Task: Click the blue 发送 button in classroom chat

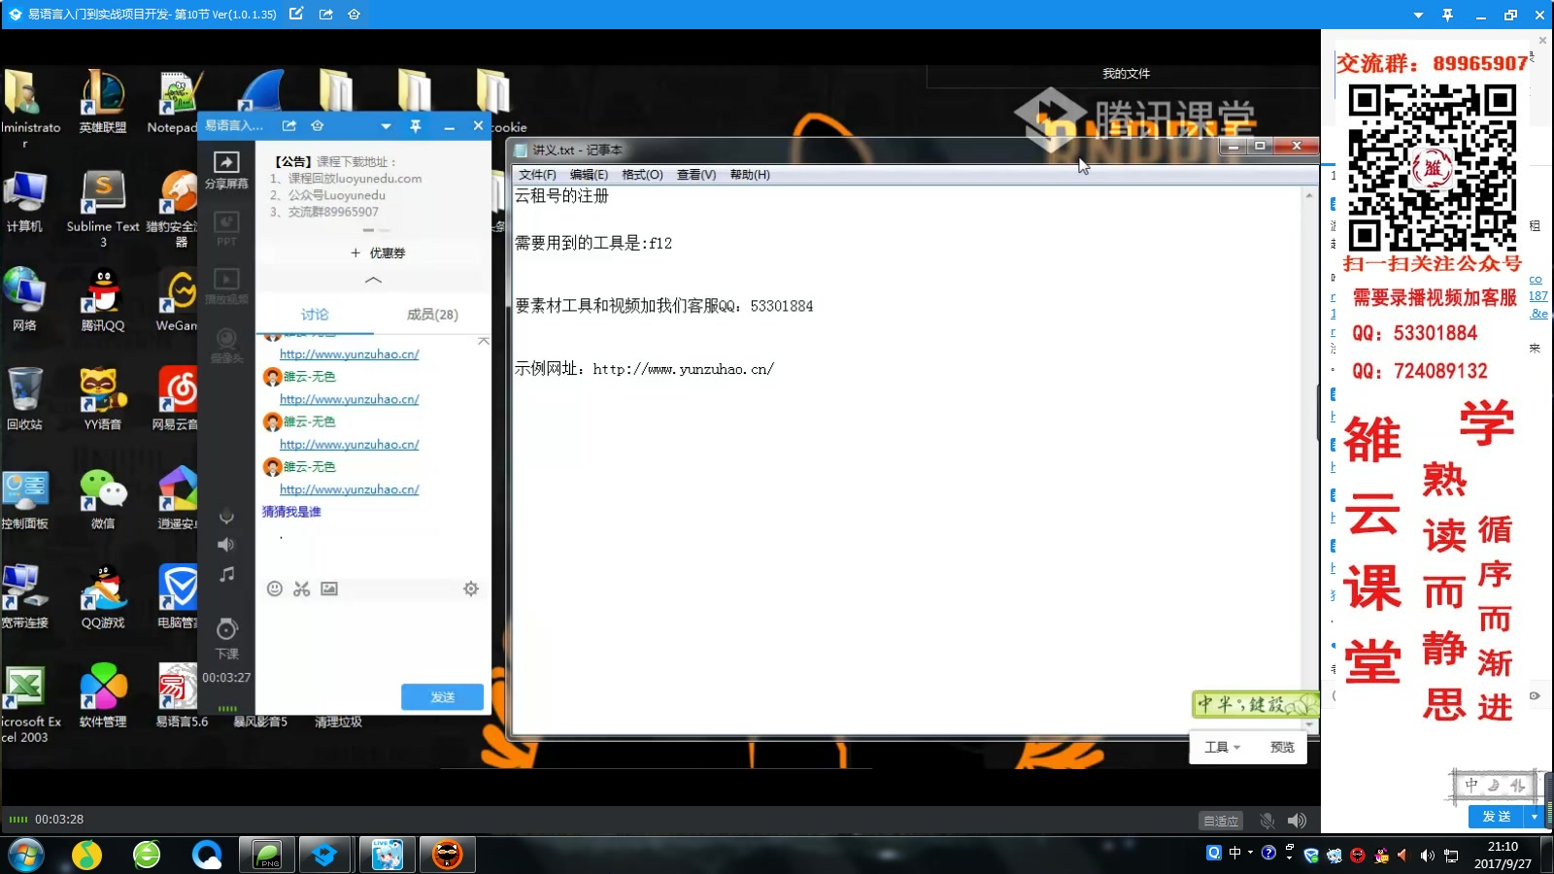Action: 442,697
